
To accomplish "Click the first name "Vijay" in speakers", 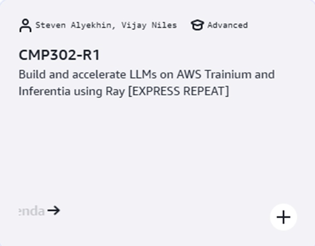I will point(132,25).
